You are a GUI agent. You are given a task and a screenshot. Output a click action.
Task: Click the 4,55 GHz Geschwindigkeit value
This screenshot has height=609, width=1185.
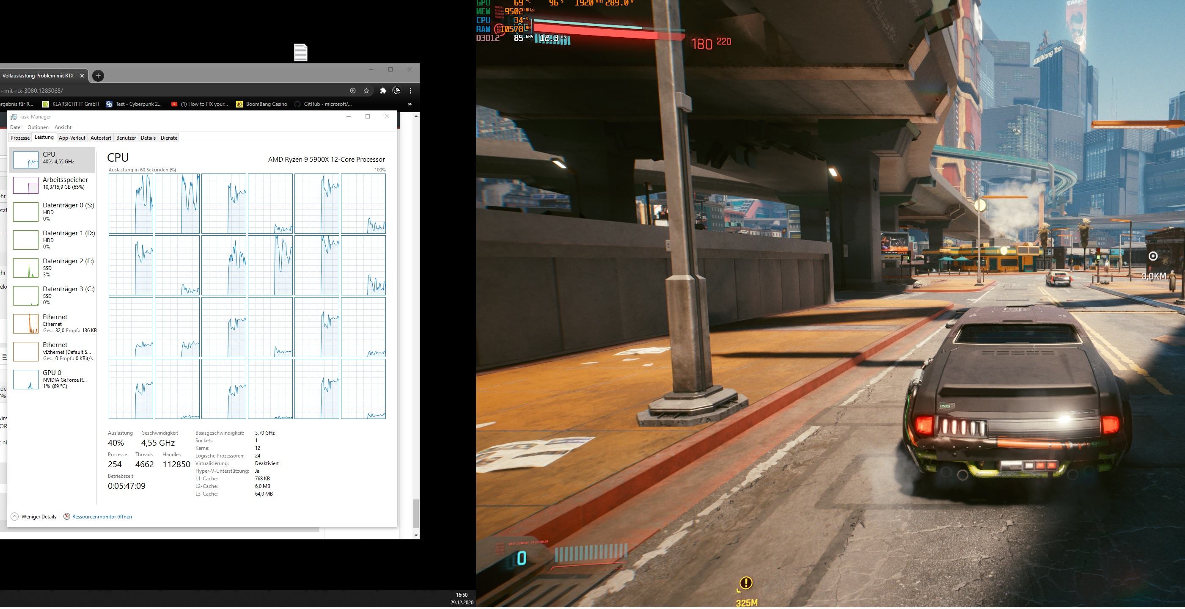pos(158,443)
